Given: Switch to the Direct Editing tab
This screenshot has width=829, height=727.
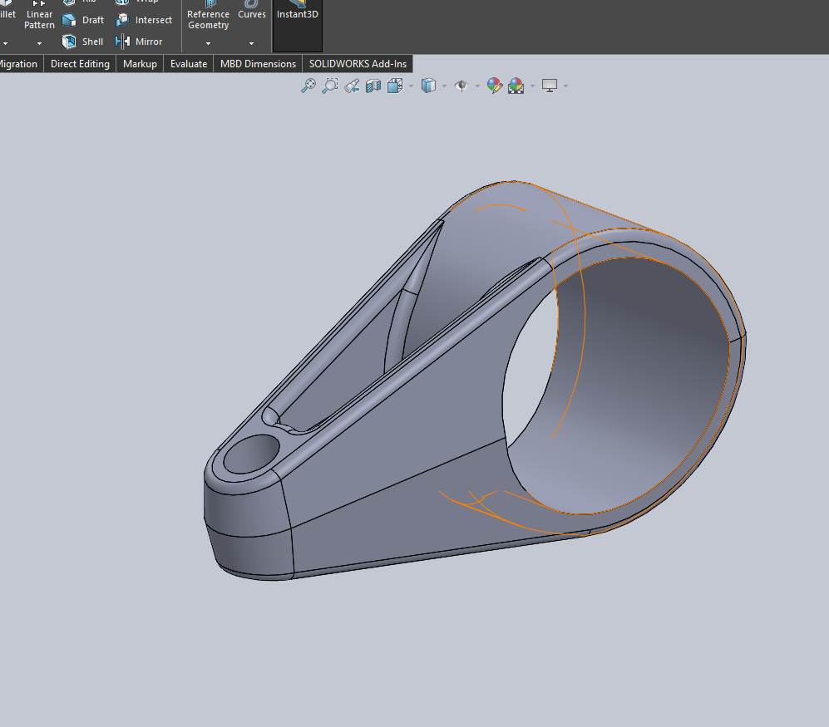Looking at the screenshot, I should (79, 63).
